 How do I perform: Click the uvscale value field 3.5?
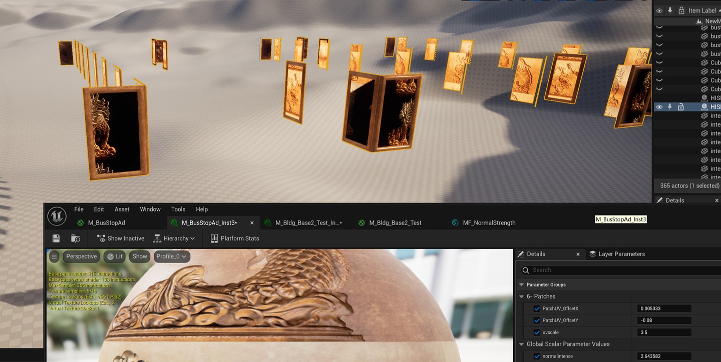664,332
